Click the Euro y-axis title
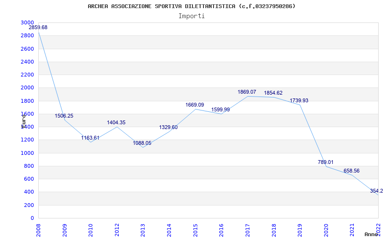Image resolution: width=383 pixels, height=239 pixels. pyautogui.click(x=23, y=120)
